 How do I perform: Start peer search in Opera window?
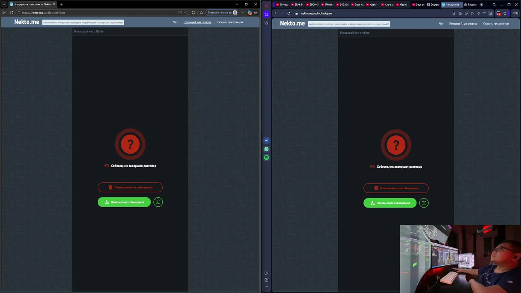coord(390,203)
